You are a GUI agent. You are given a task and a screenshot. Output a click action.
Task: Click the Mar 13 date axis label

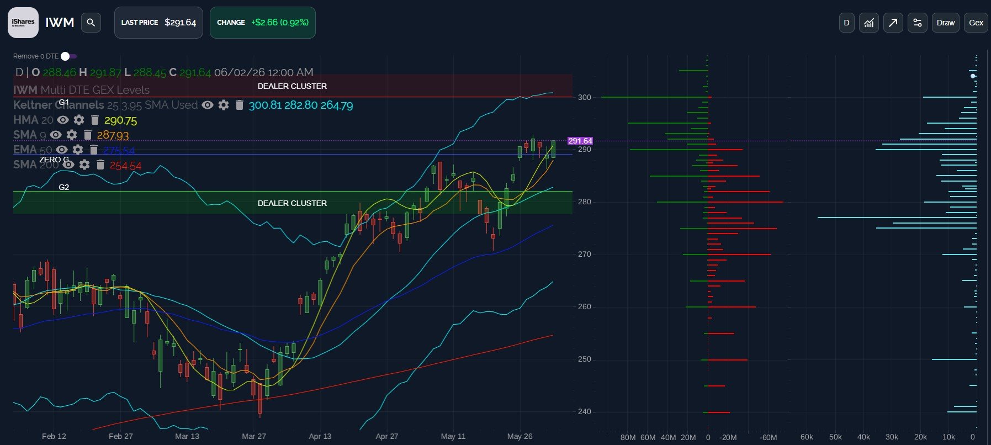pyautogui.click(x=187, y=436)
